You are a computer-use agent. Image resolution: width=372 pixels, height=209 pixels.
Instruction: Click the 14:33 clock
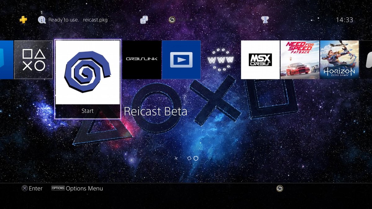point(344,20)
